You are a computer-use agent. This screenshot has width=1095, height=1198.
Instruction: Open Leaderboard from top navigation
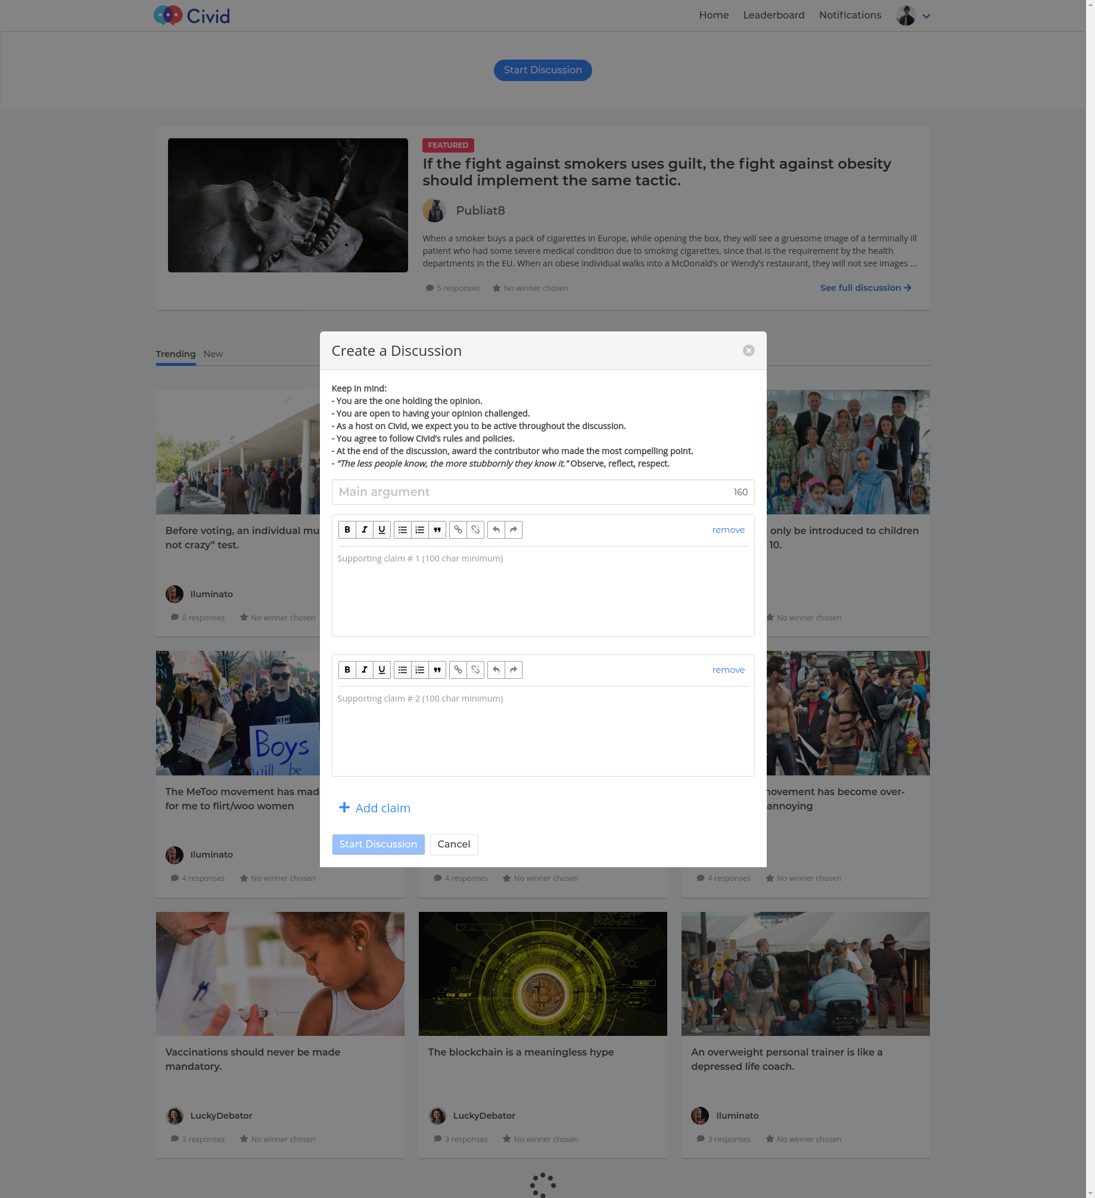[x=773, y=15]
